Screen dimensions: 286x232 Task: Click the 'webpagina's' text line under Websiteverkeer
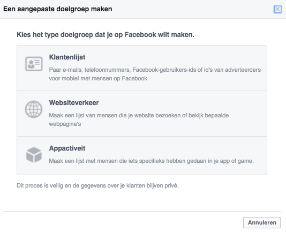(x=65, y=124)
